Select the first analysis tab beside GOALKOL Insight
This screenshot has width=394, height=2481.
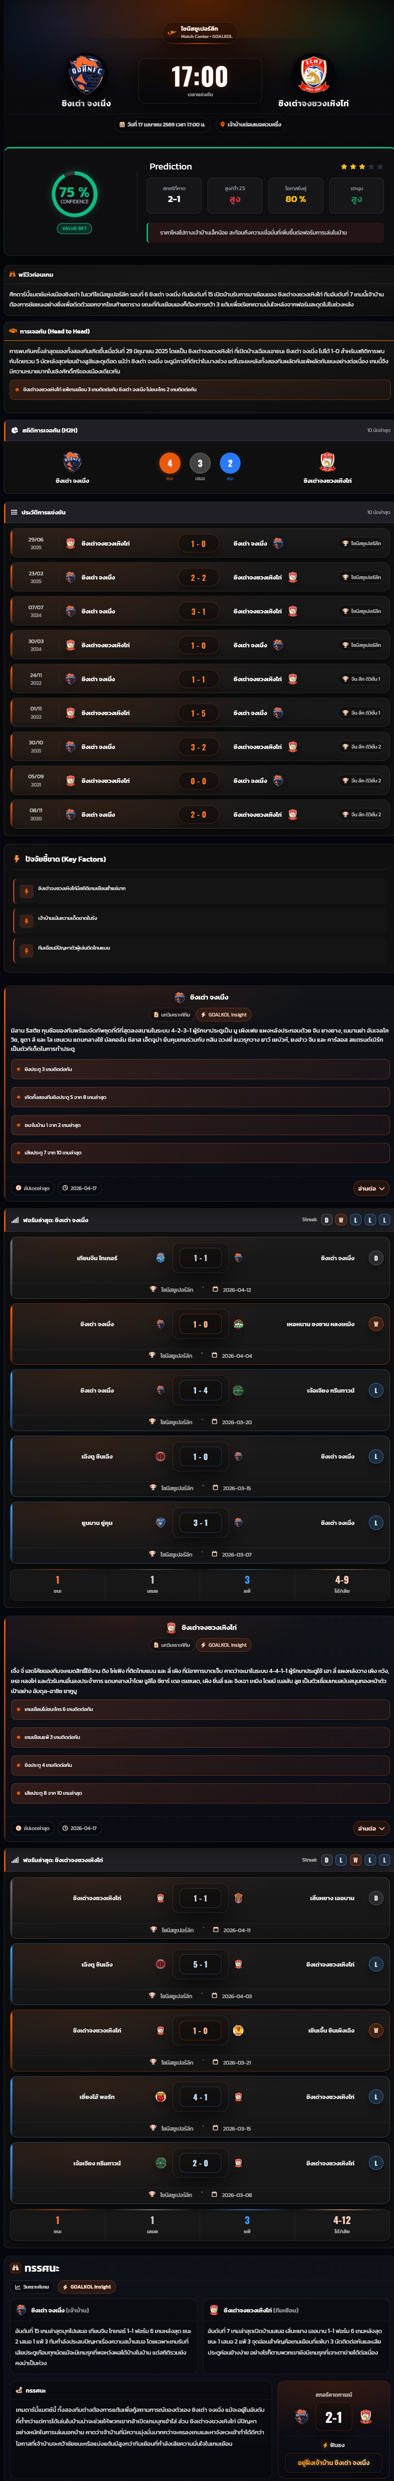[172, 1014]
